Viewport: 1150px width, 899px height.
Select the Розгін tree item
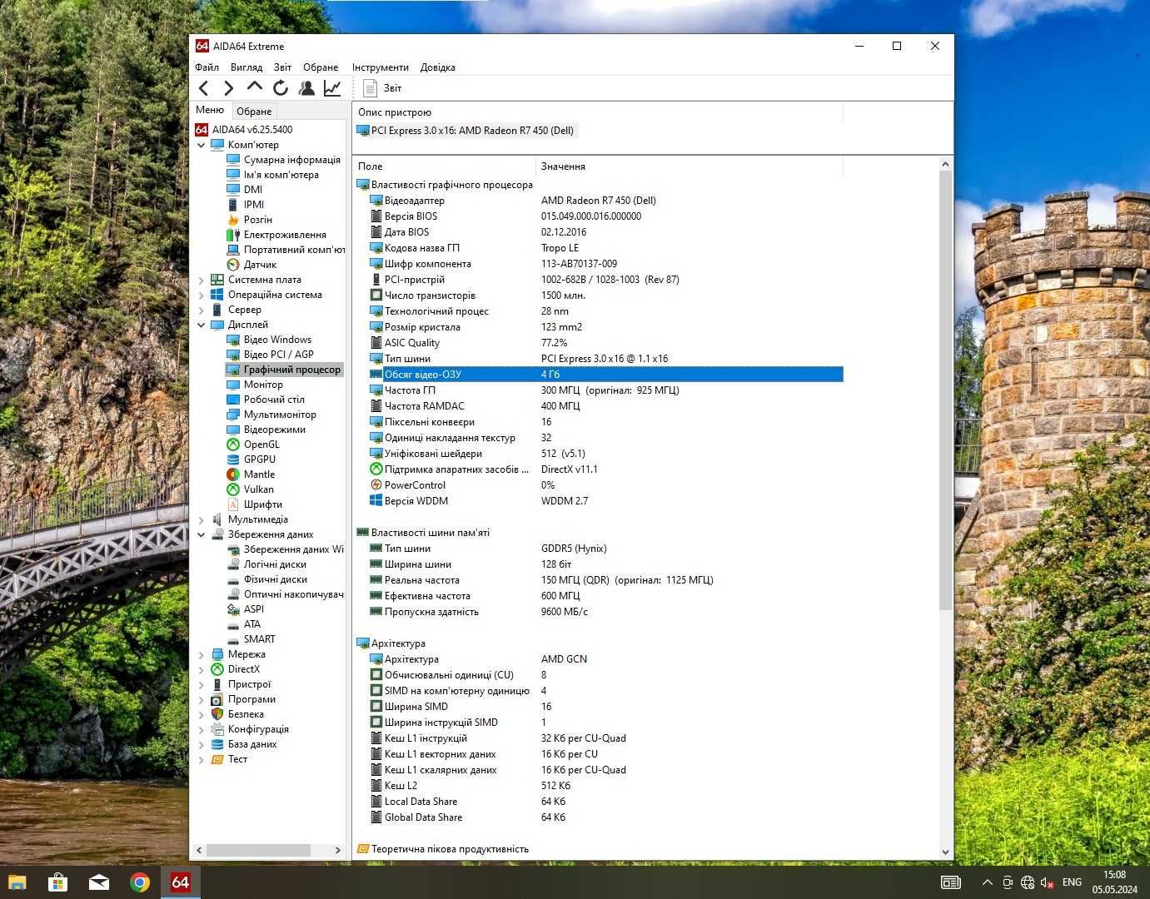[258, 220]
